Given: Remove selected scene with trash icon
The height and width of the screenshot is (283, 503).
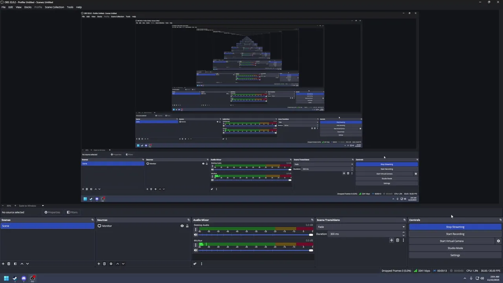Looking at the screenshot, I should pyautogui.click(x=9, y=264).
